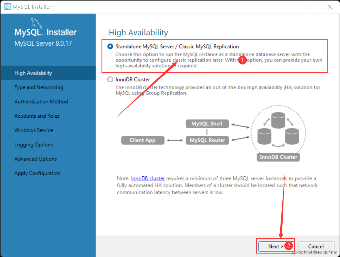Click the MySQL Router diagram box
The width and height of the screenshot is (340, 257).
coord(207,140)
